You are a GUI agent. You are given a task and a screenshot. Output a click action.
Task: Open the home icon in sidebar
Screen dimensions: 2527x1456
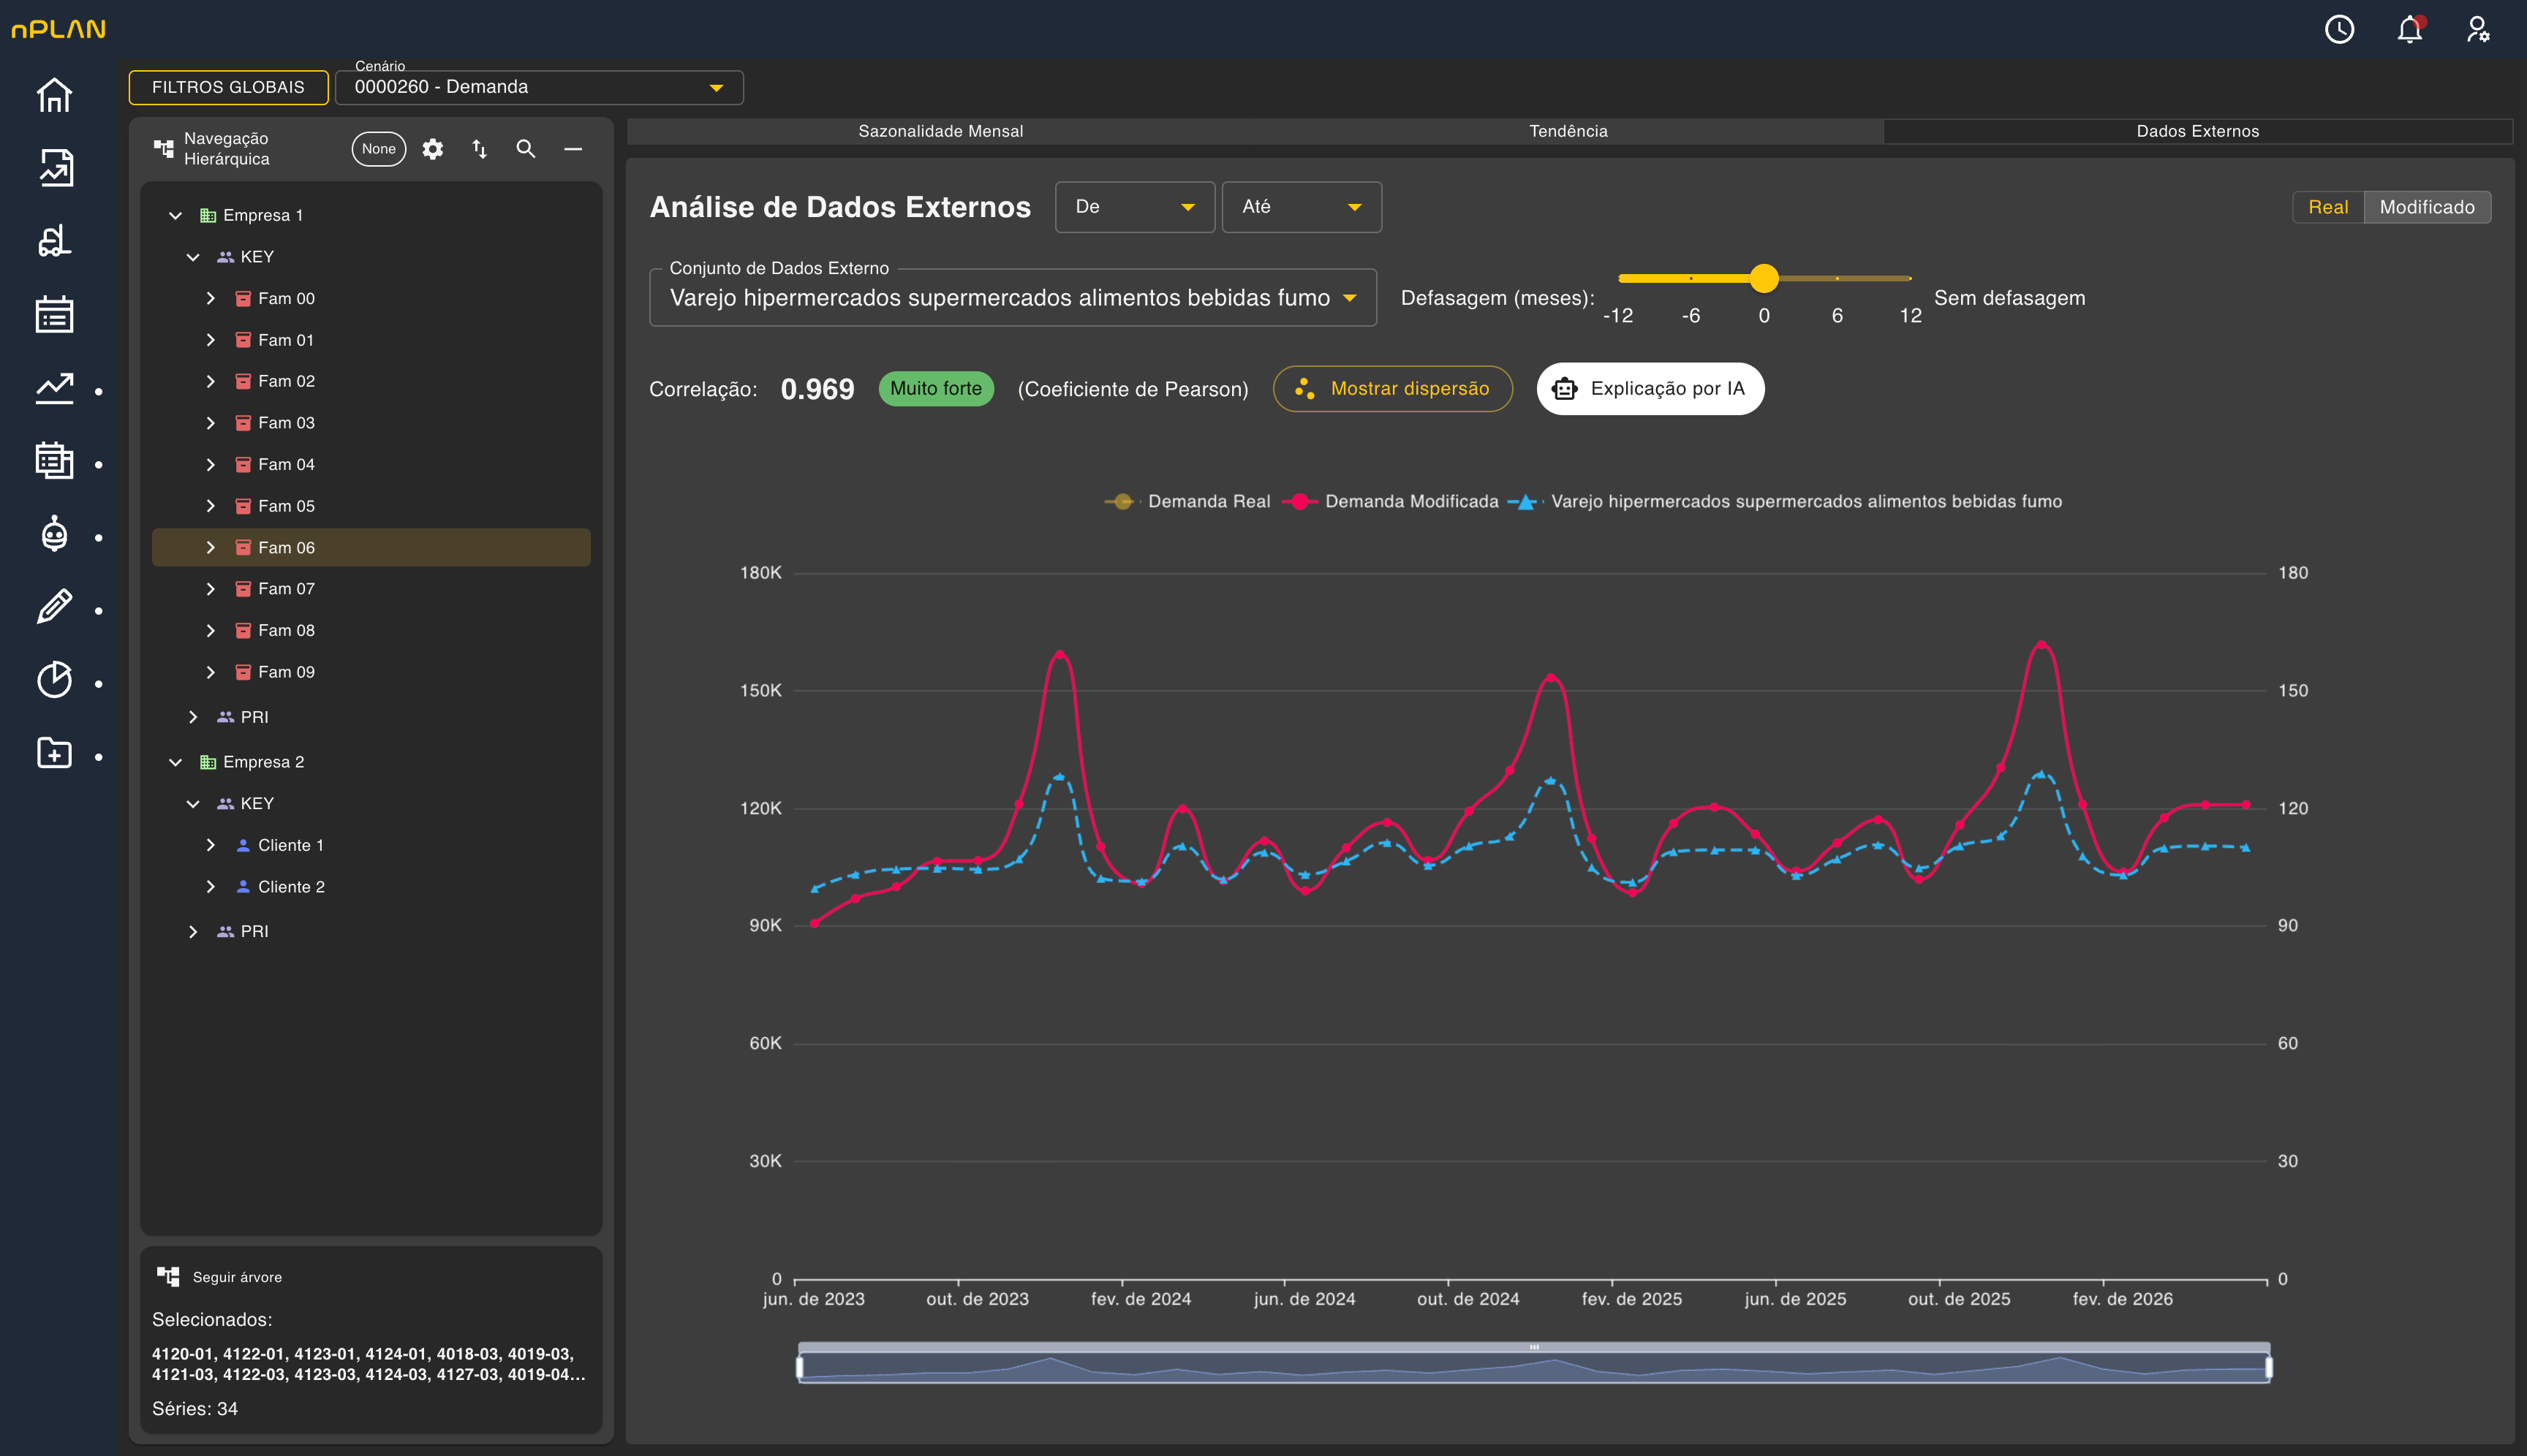[x=54, y=95]
